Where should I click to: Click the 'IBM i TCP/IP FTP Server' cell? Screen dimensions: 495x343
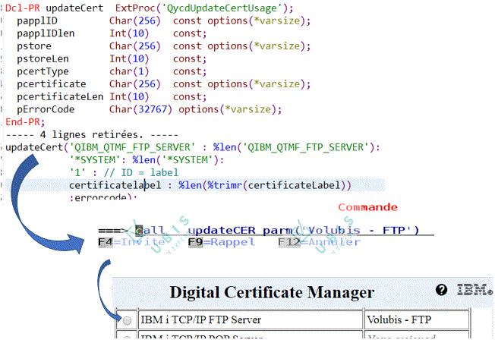pyautogui.click(x=251, y=320)
